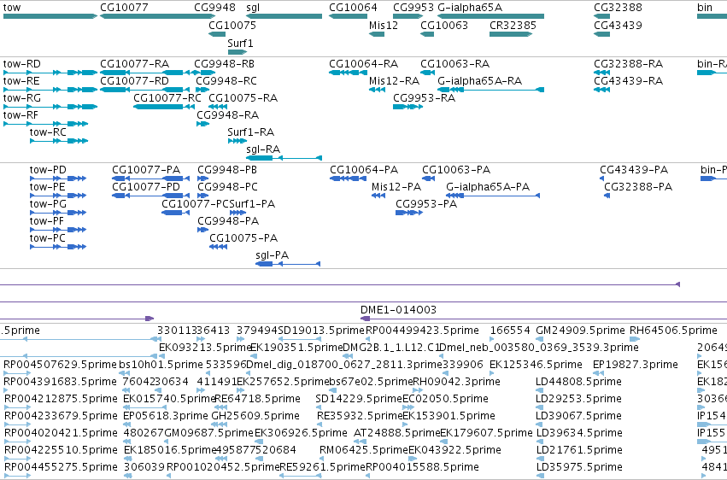The image size is (727, 480).
Task: Click the sgl-RA transcript label
Action: [263, 149]
